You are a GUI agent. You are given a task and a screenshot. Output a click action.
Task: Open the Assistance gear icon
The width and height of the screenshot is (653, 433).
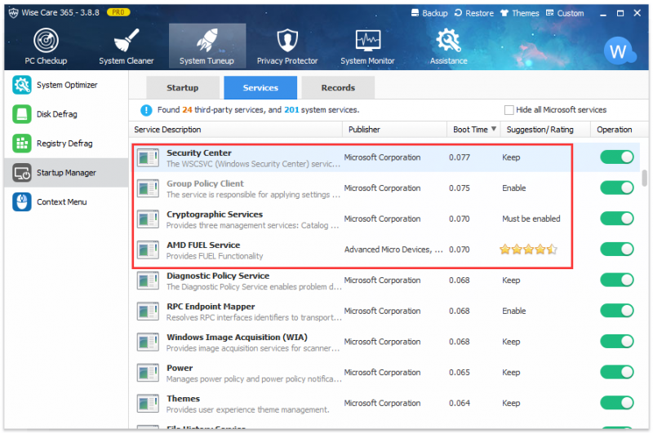pos(448,41)
